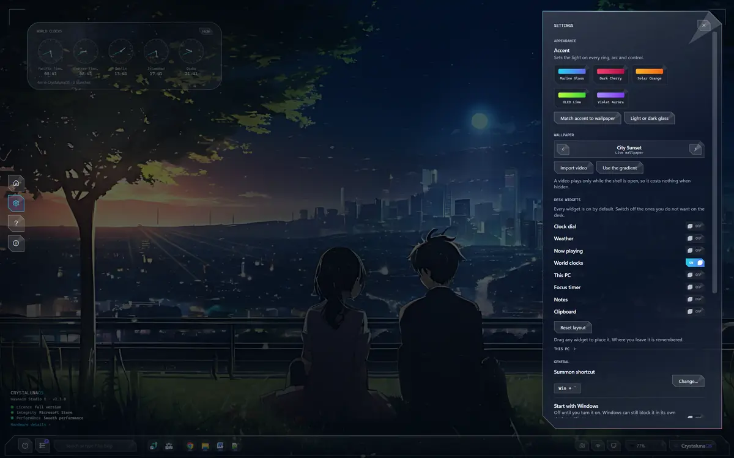Click the search input in bottom bar

tap(95, 446)
